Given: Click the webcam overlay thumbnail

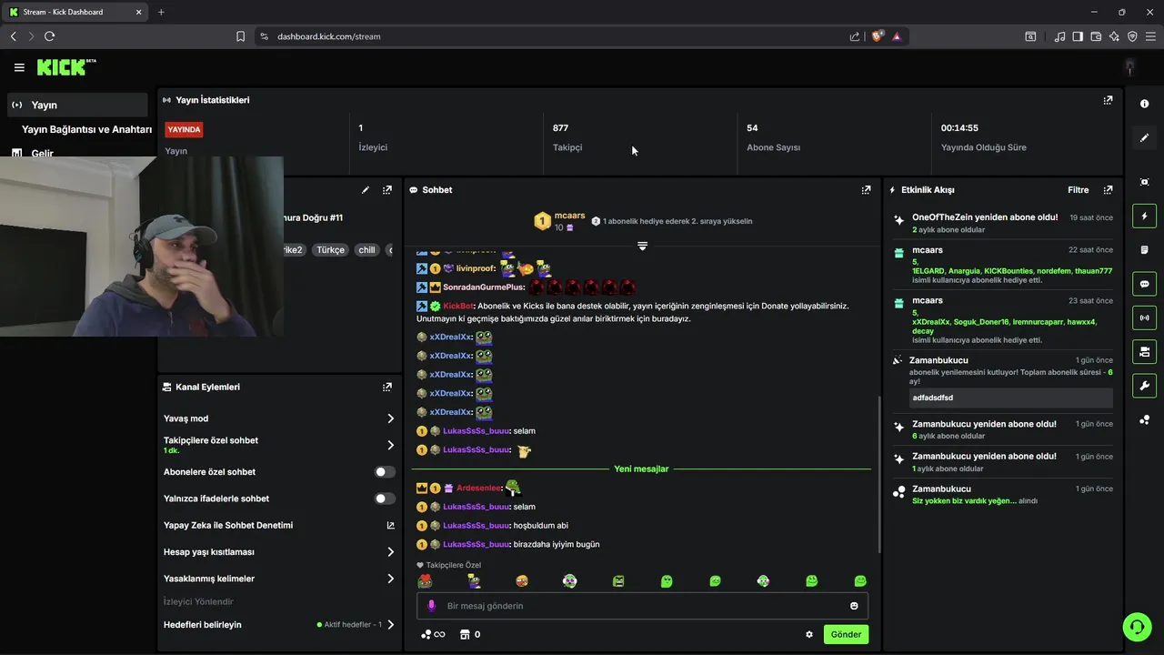Looking at the screenshot, I should 142,247.
